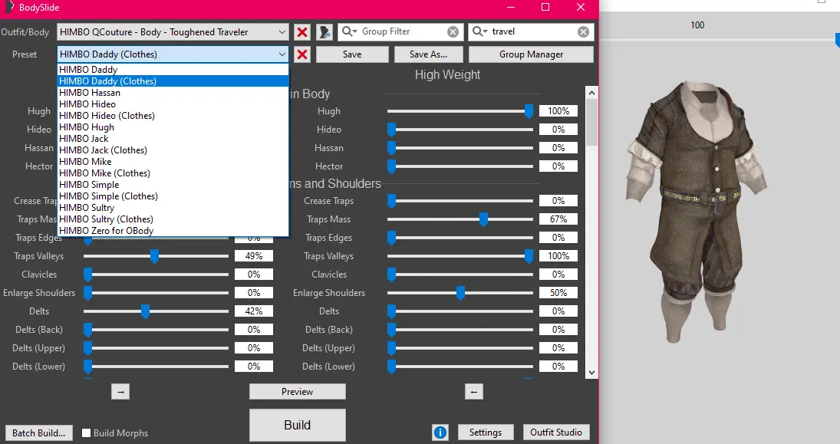Open the outfit filter magnifier menu
The height and width of the screenshot is (444, 840).
coord(479,31)
